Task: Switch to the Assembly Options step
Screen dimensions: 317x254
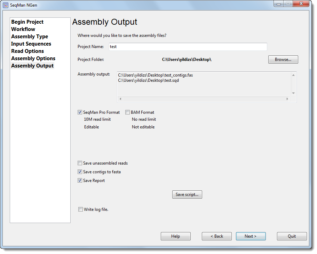Action: point(33,58)
